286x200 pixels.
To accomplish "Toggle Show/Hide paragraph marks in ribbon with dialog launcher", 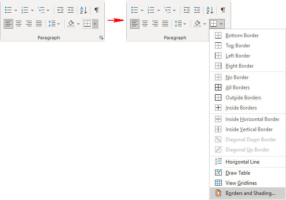I will click(97, 10).
